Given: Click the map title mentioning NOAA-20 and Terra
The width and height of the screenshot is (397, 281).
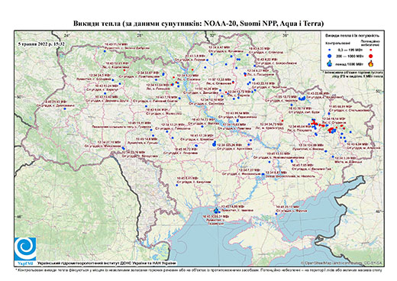Looking at the screenshot, I should pyautogui.click(x=198, y=24).
